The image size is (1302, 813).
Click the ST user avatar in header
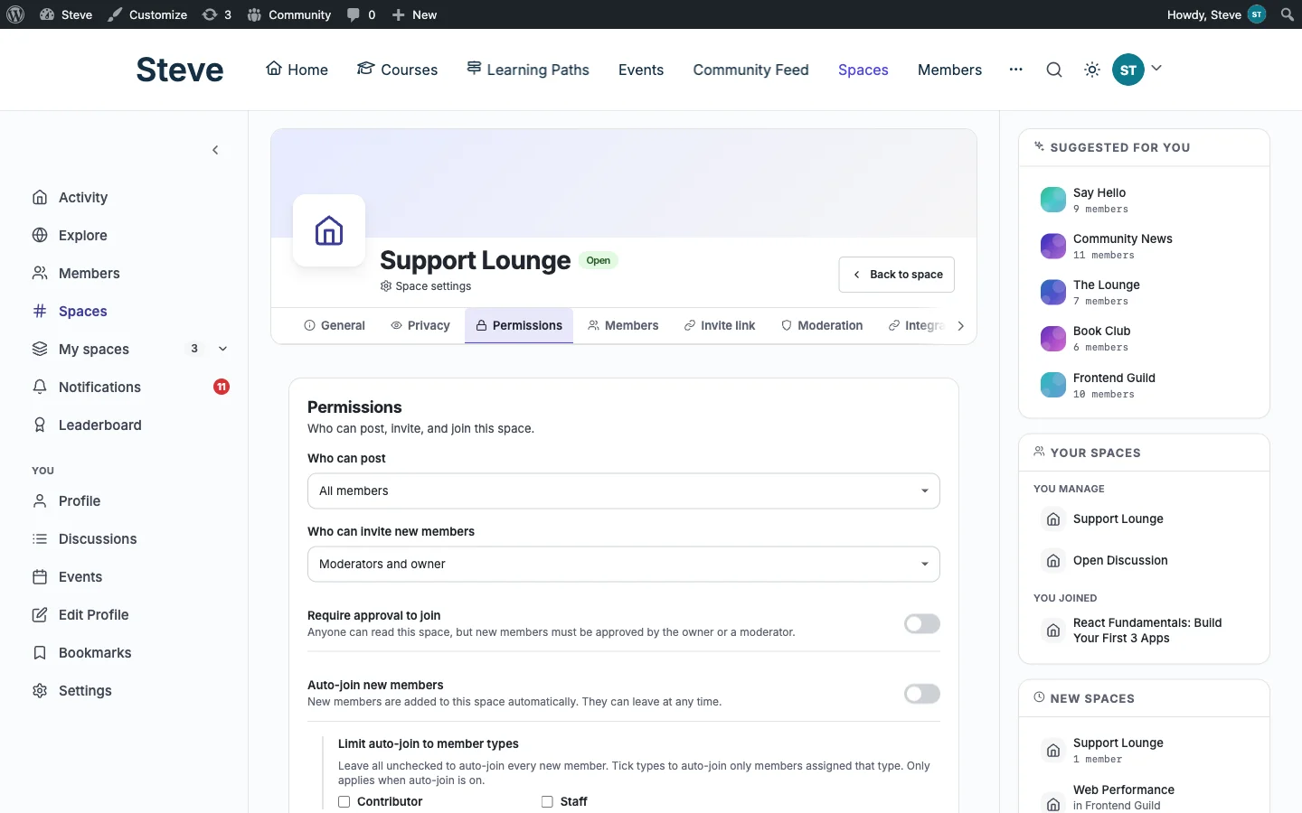1128,70
